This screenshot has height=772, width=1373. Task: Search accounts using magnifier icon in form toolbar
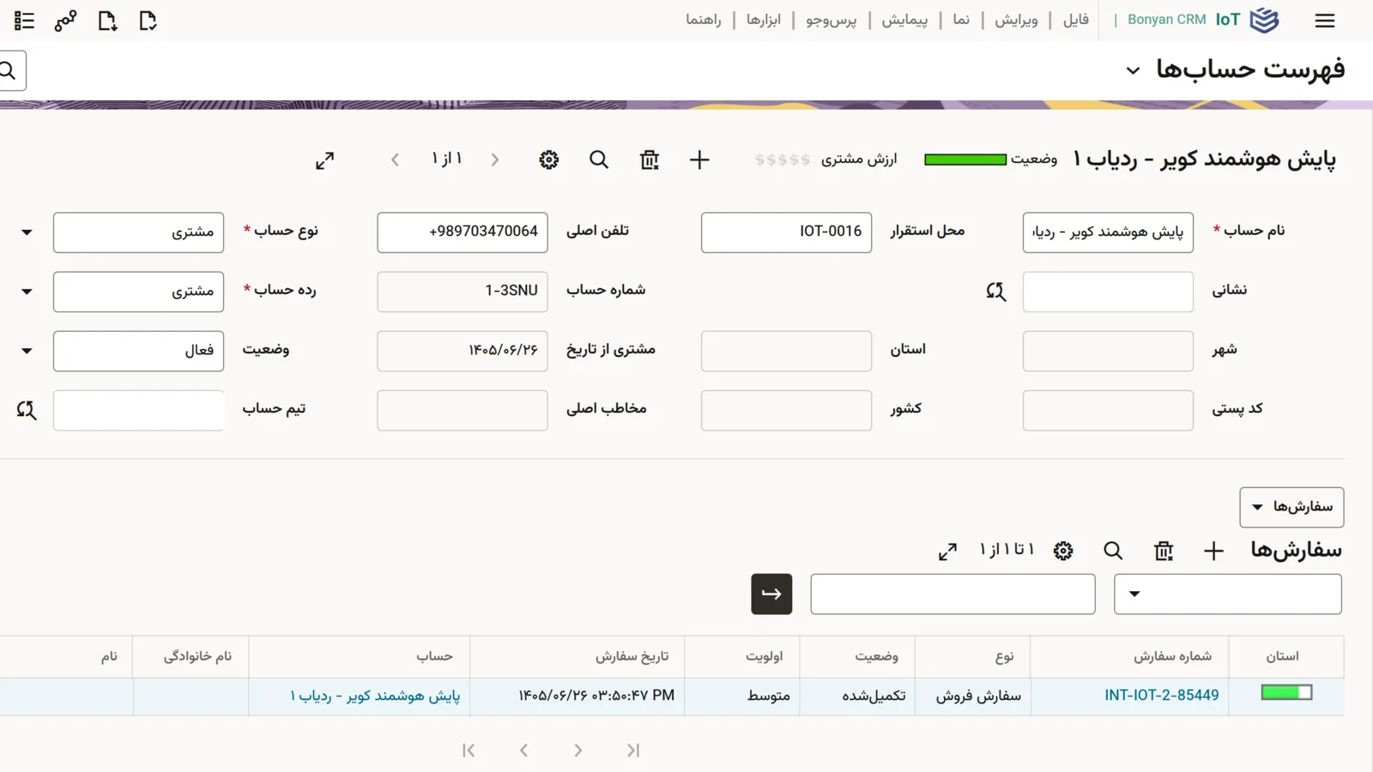coord(599,160)
